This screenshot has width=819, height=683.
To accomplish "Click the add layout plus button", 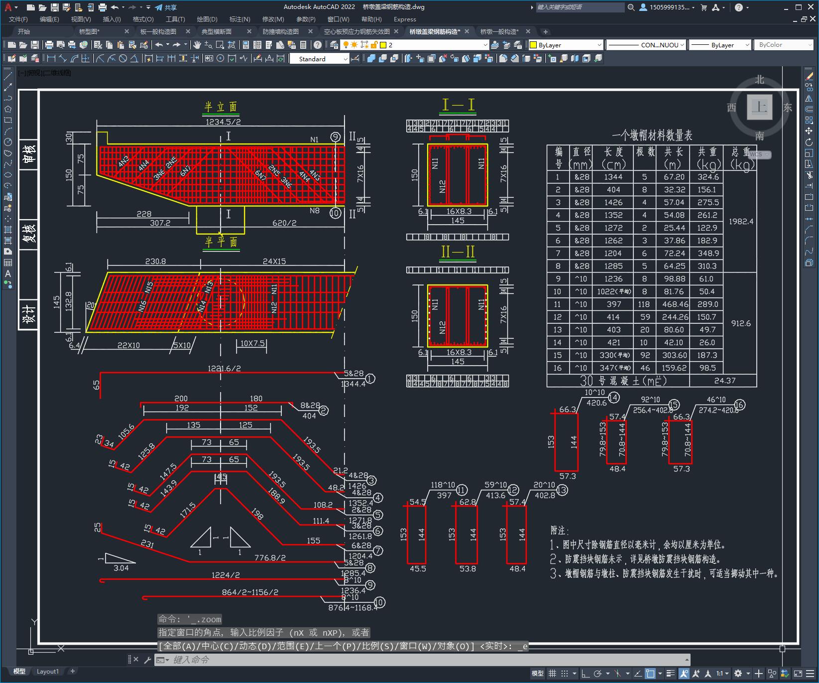I will pos(73,671).
